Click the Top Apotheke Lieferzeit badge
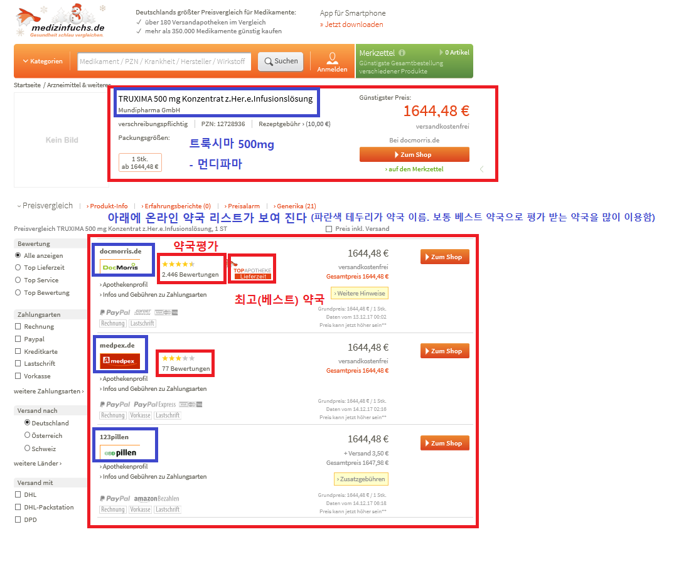The image size is (691, 586). [x=252, y=270]
